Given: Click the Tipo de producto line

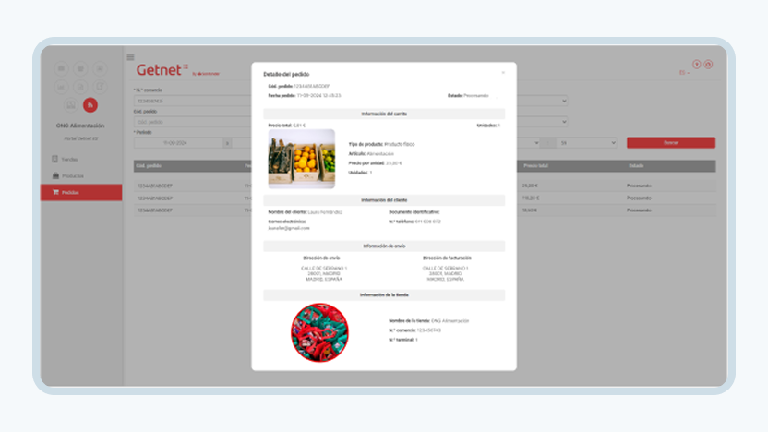Looking at the screenshot, I should (381, 145).
